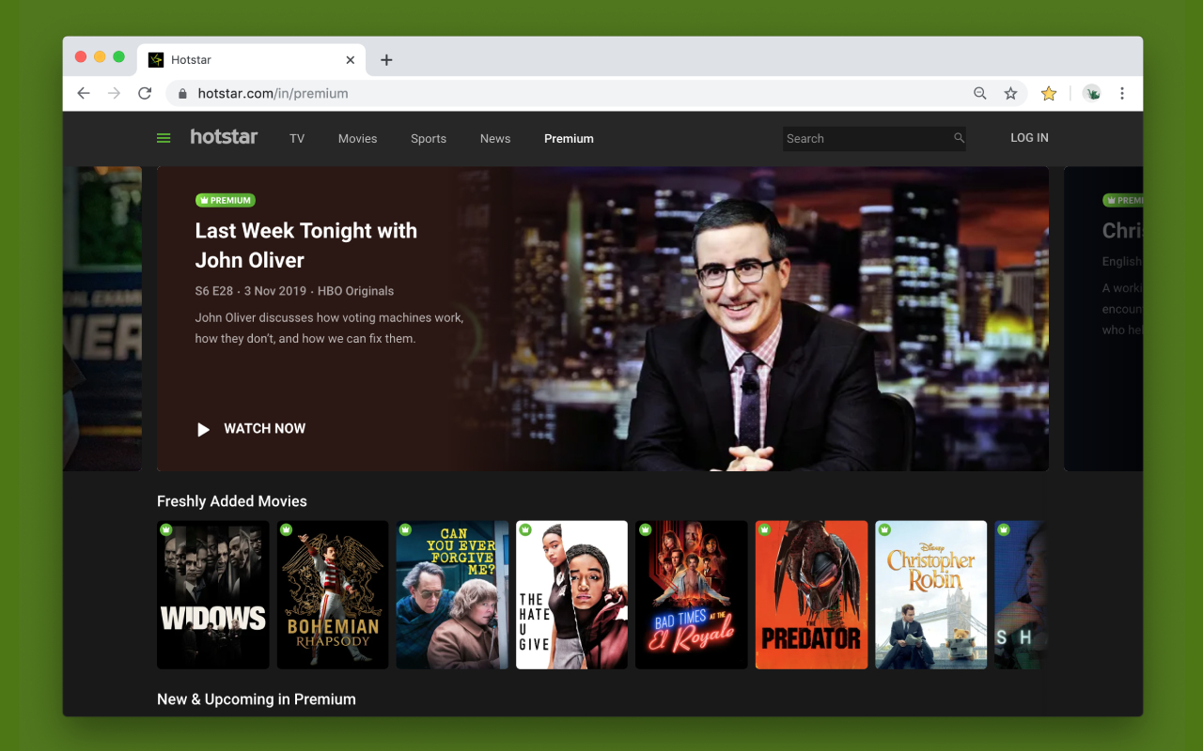This screenshot has width=1203, height=751.
Task: Click the LOG IN button
Action: pyautogui.click(x=1029, y=138)
